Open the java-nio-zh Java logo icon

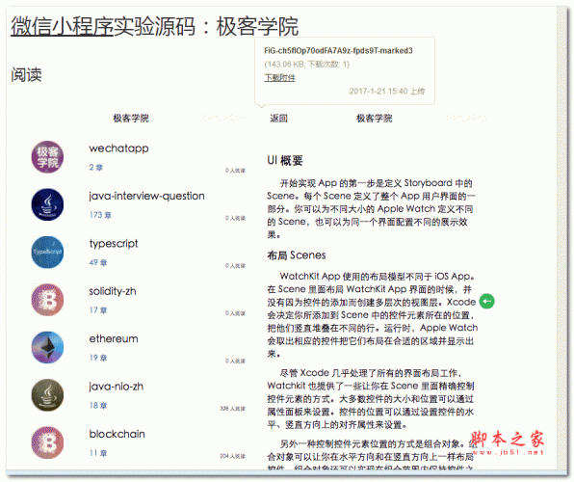(47, 395)
